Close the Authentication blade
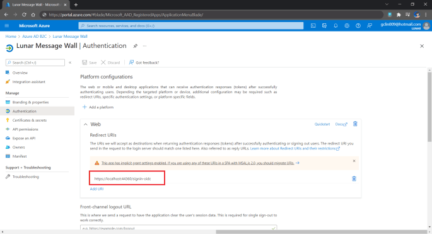This screenshot has height=234, width=432. pyautogui.click(x=422, y=46)
